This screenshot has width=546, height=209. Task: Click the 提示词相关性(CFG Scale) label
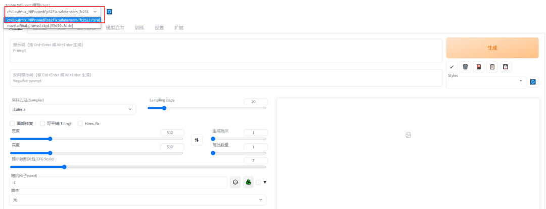[33, 159]
